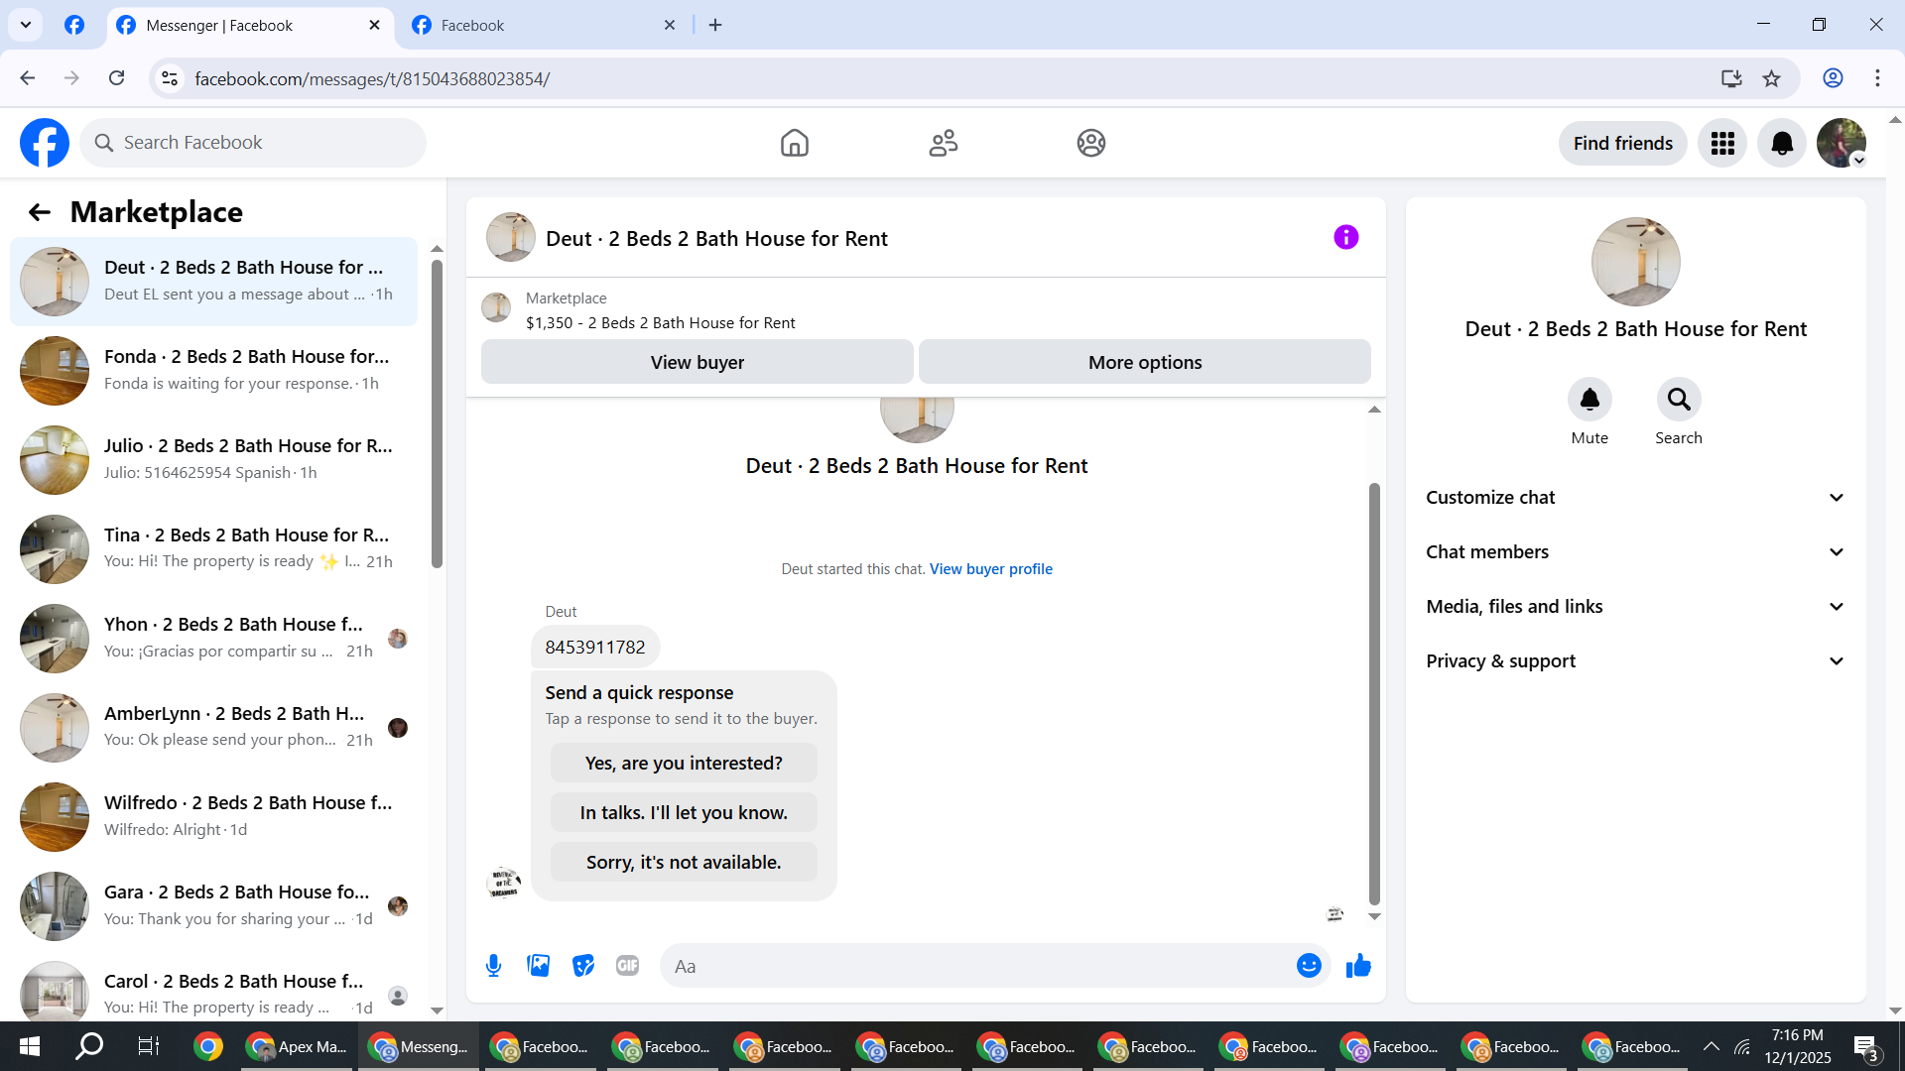Open the Friends icon in top navigation
1905x1071 pixels.
click(x=943, y=143)
